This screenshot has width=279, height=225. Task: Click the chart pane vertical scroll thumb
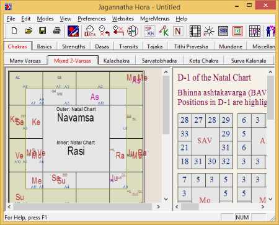[x=166, y=105]
